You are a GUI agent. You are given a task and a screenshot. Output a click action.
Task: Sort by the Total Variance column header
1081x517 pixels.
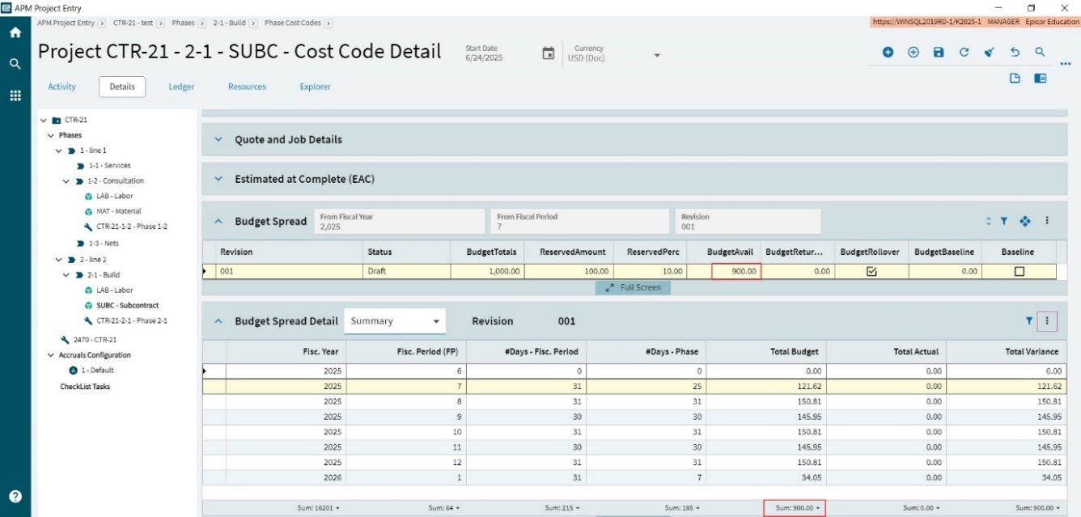(1007, 352)
